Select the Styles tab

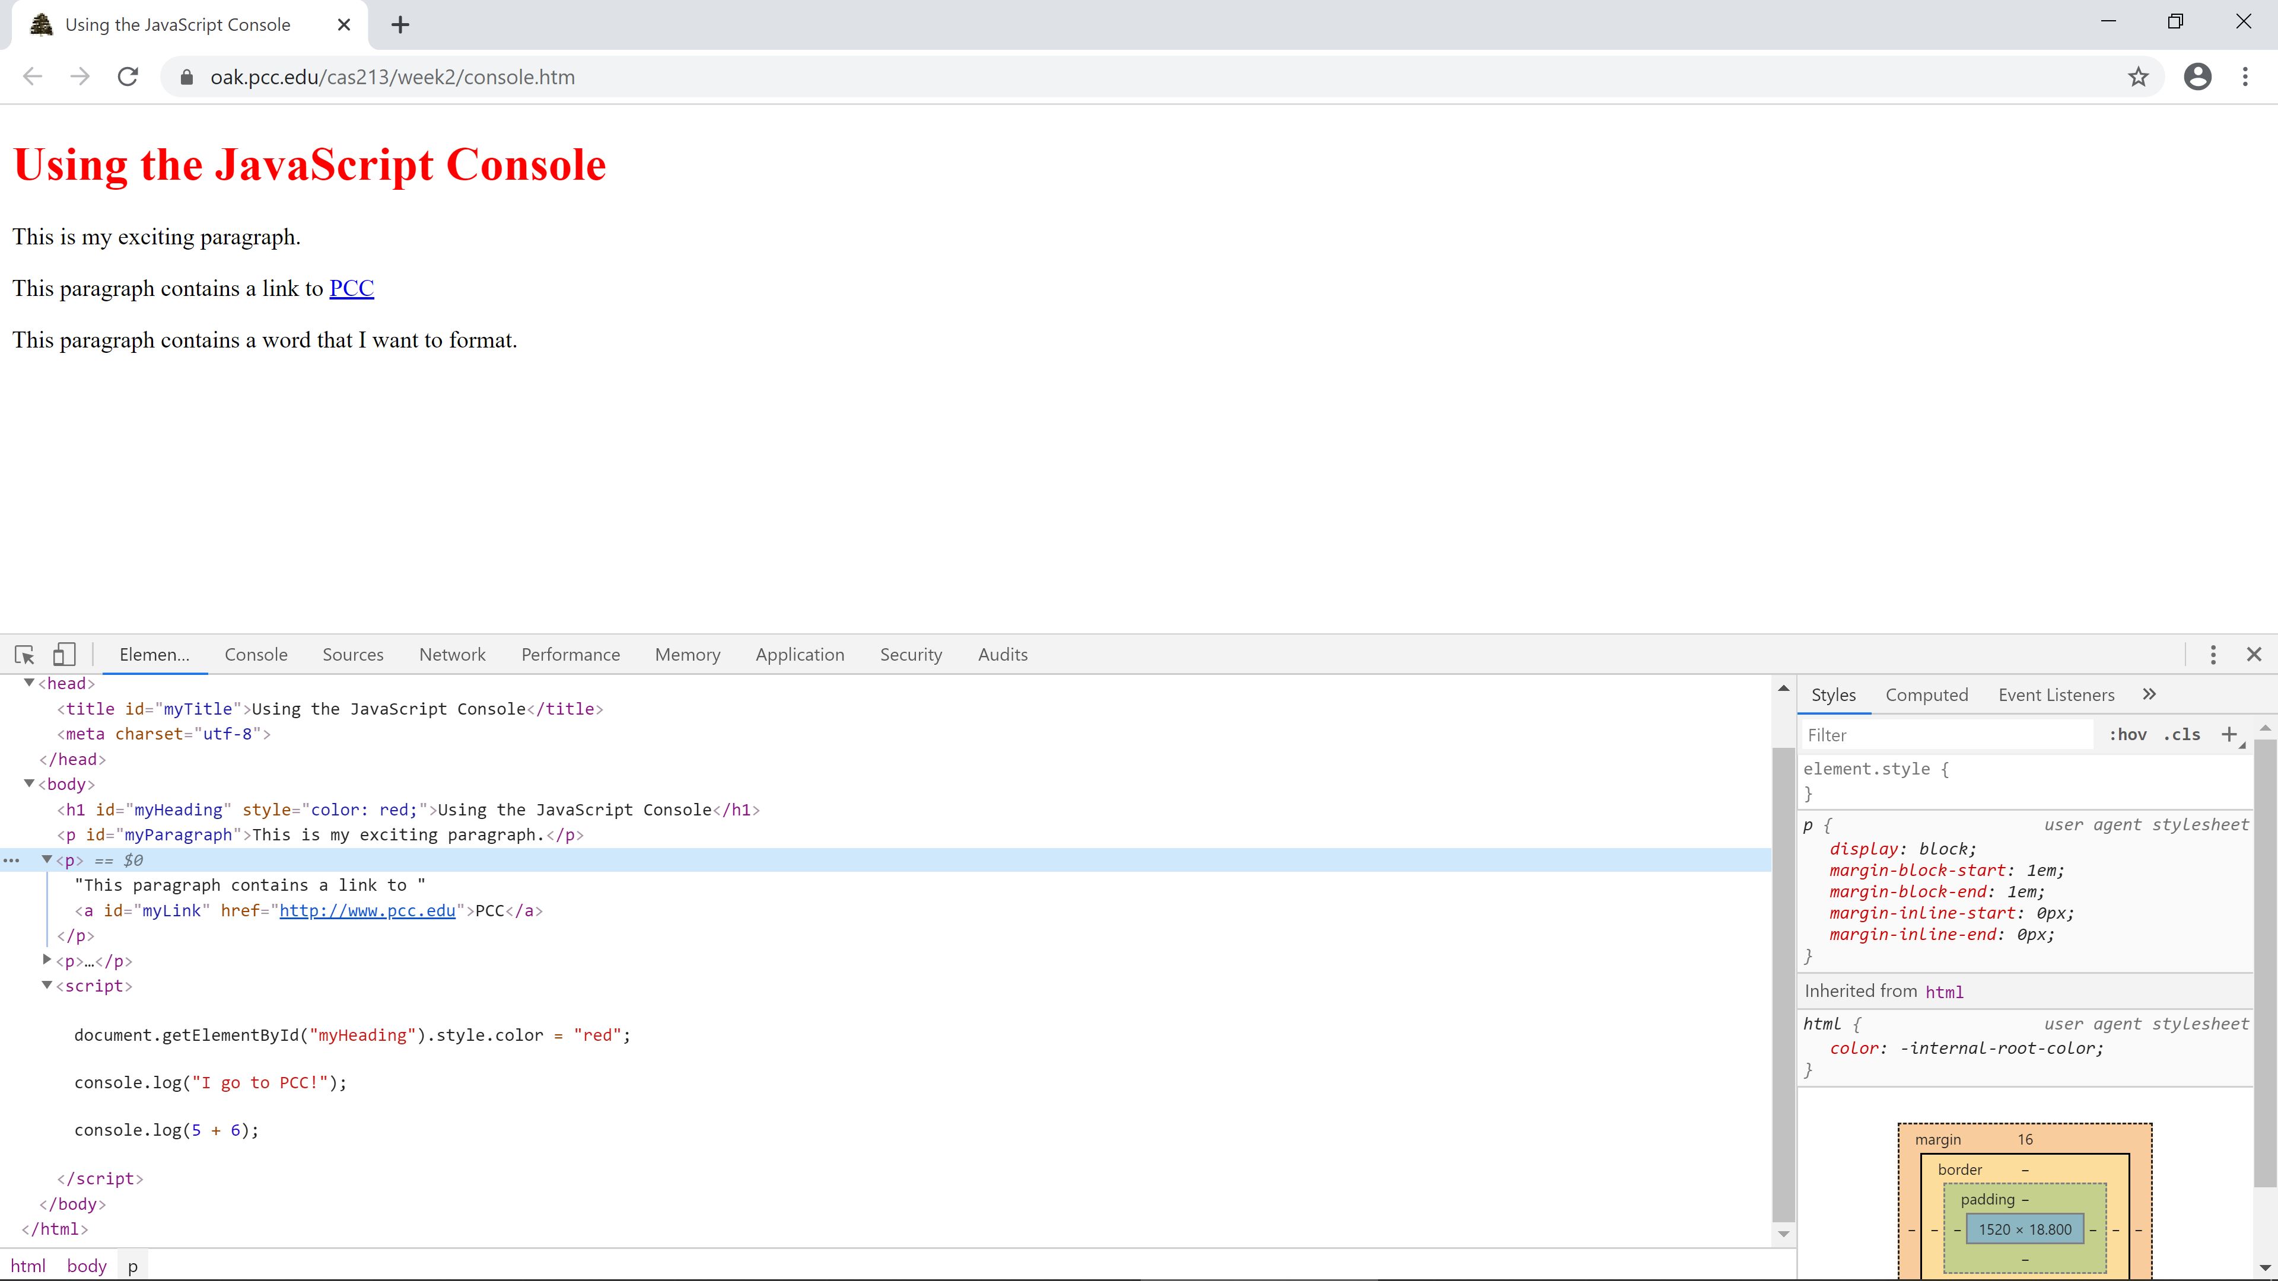[1833, 695]
